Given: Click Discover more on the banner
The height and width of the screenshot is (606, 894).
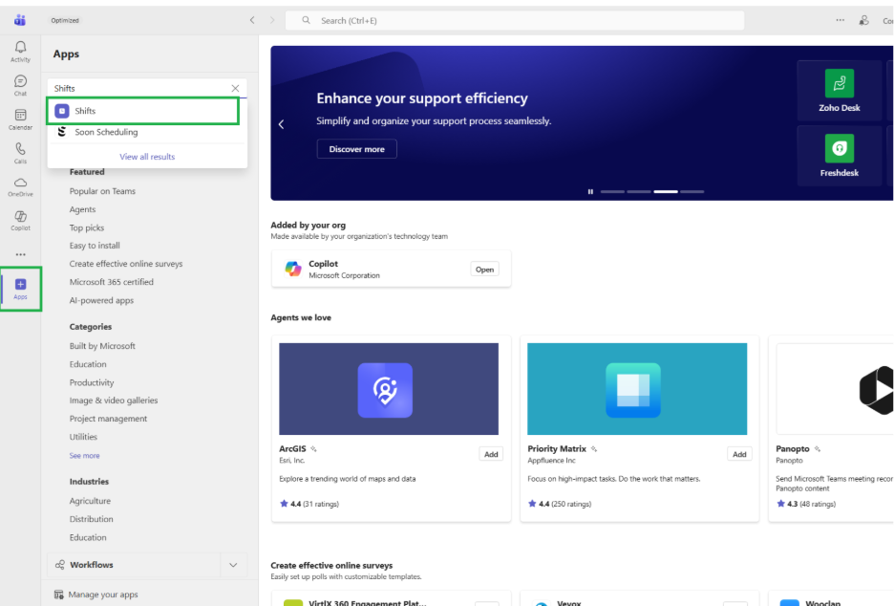Looking at the screenshot, I should click(357, 149).
